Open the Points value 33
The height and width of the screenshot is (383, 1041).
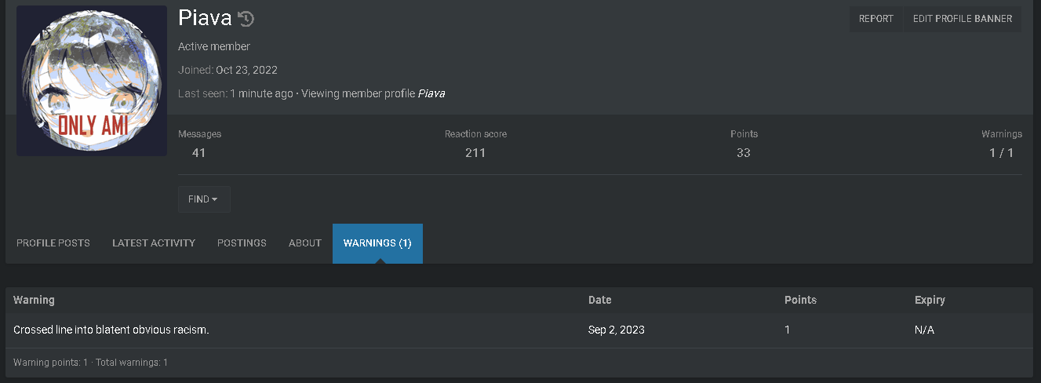(744, 153)
